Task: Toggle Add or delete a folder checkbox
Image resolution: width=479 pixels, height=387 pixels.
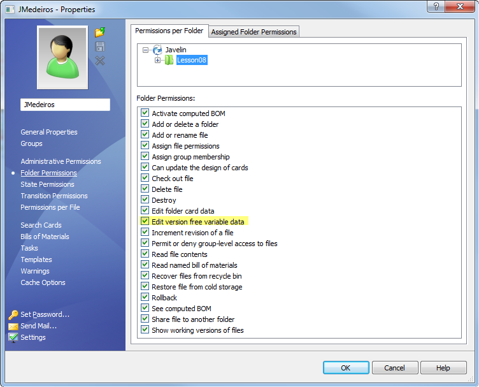Action: pyautogui.click(x=145, y=124)
